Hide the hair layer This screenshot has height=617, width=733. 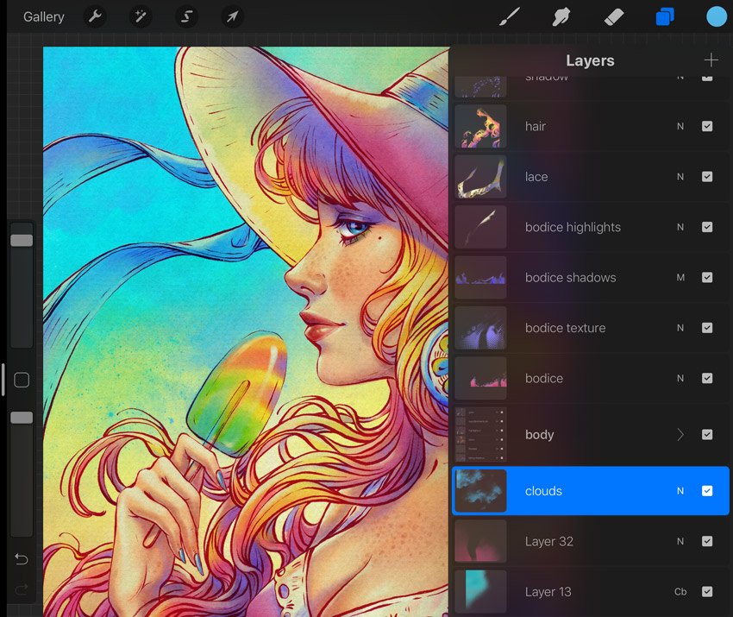point(707,126)
